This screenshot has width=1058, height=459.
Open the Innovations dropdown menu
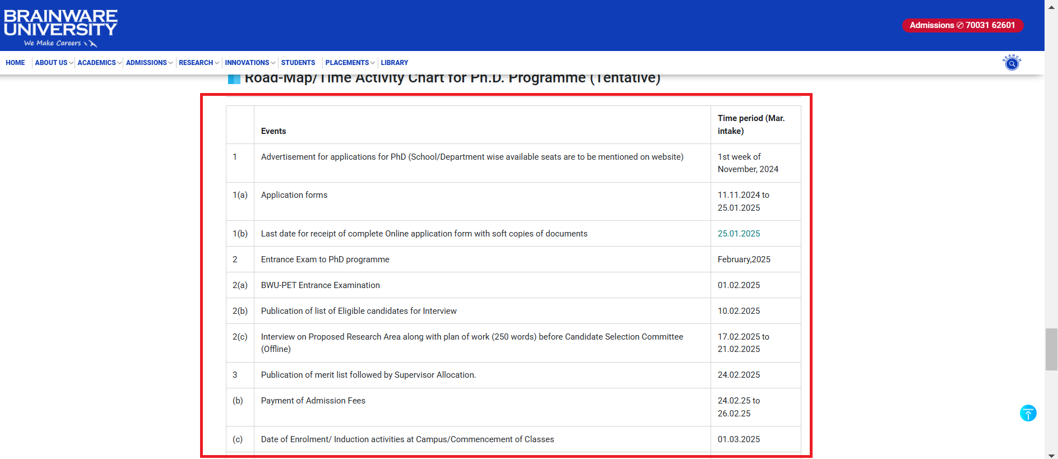point(249,63)
